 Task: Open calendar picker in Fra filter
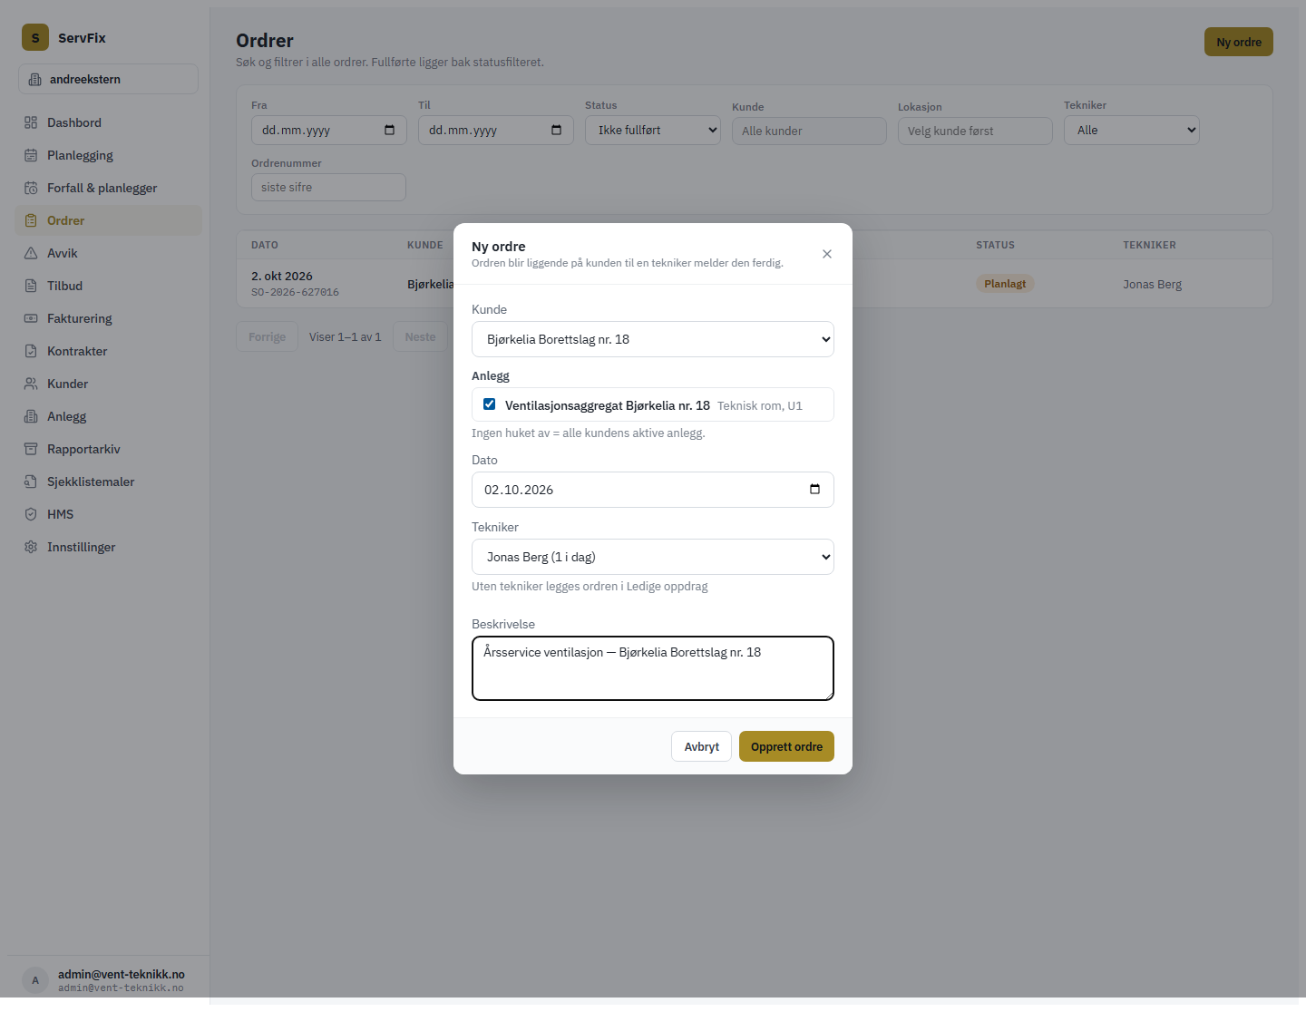coord(390,130)
